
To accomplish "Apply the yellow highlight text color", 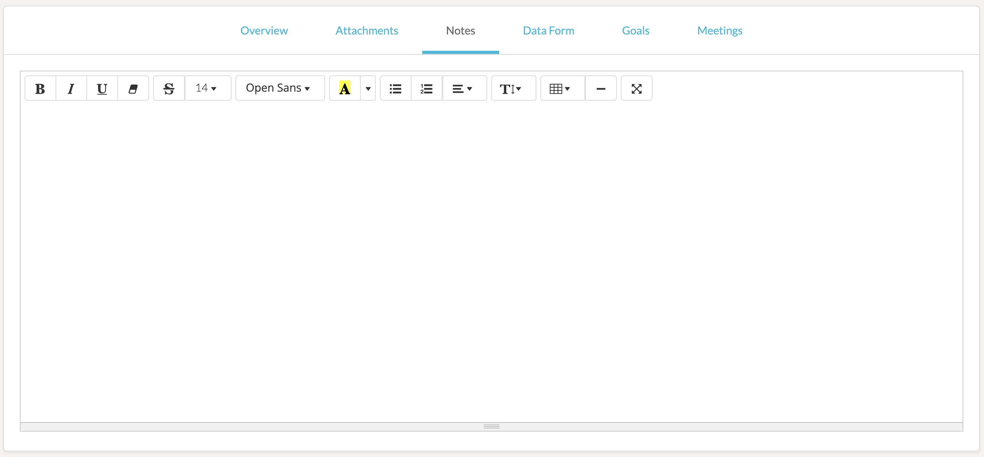I will tap(345, 88).
